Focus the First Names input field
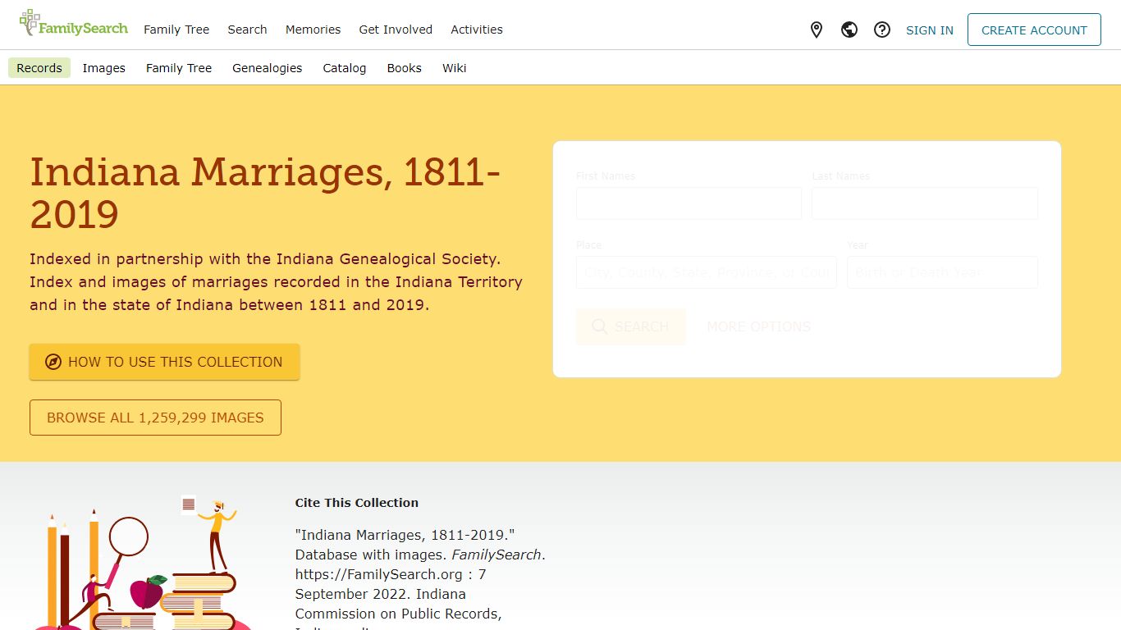This screenshot has width=1121, height=630. (689, 203)
